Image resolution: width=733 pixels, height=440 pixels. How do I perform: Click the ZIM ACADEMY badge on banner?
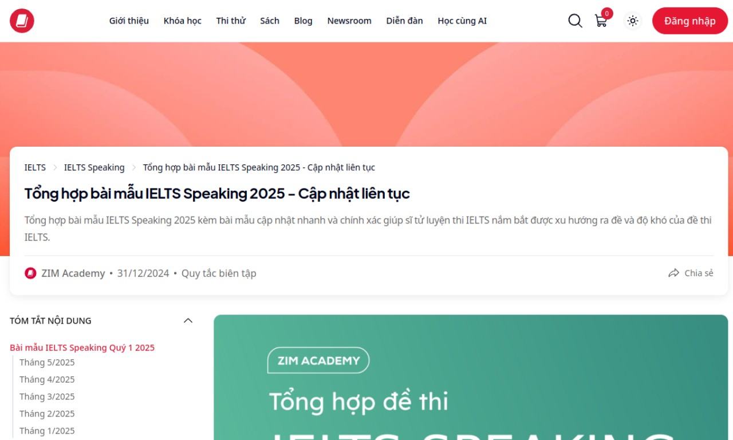pos(318,360)
